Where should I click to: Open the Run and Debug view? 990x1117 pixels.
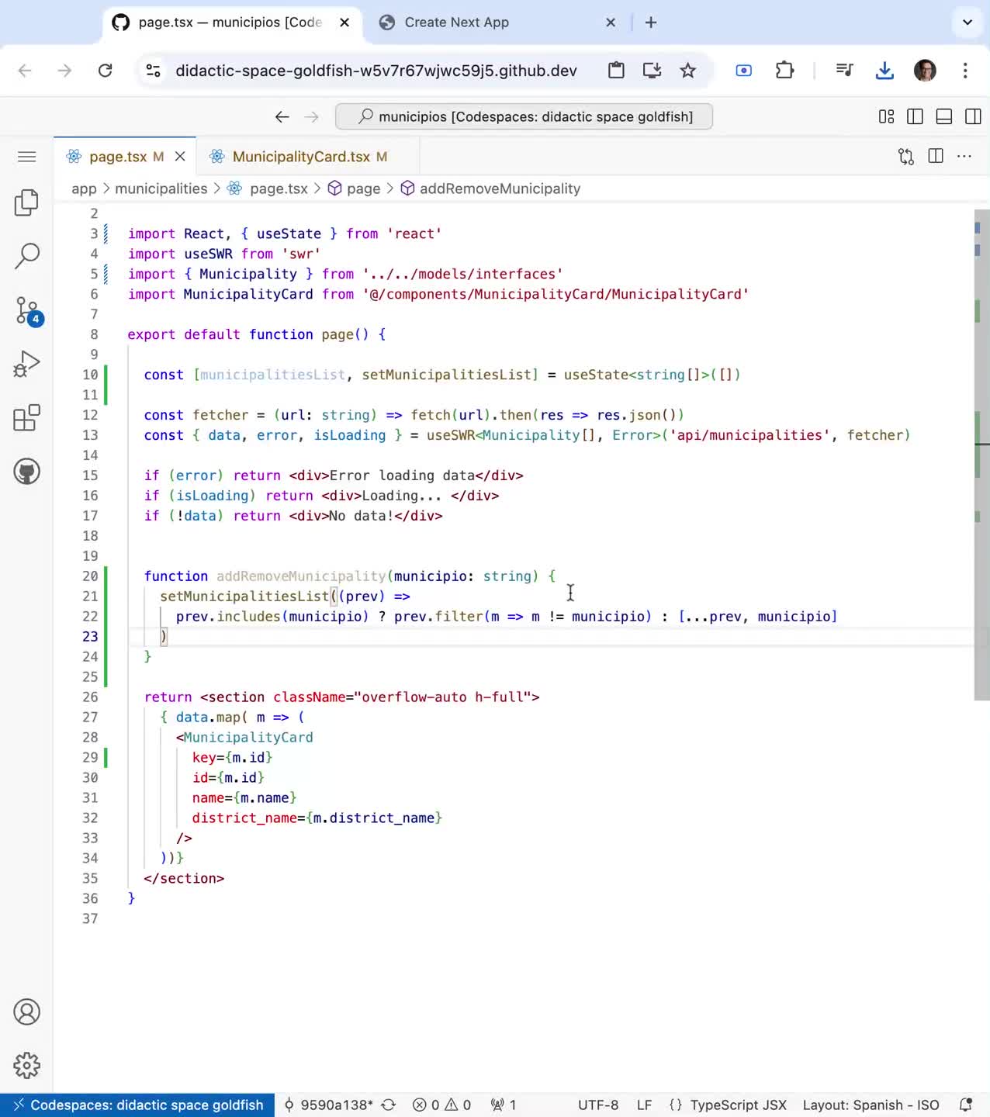click(x=26, y=364)
